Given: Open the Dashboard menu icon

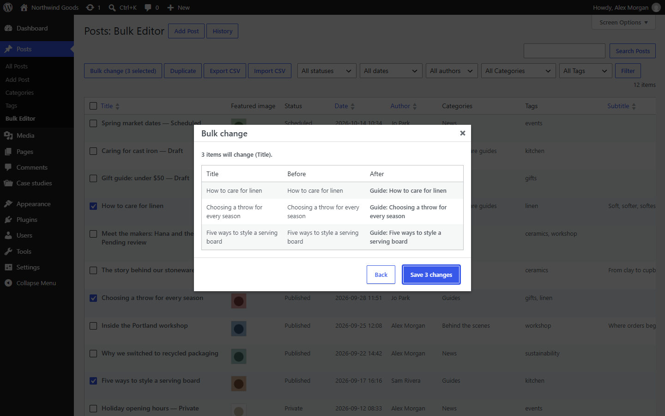Looking at the screenshot, I should [8, 28].
